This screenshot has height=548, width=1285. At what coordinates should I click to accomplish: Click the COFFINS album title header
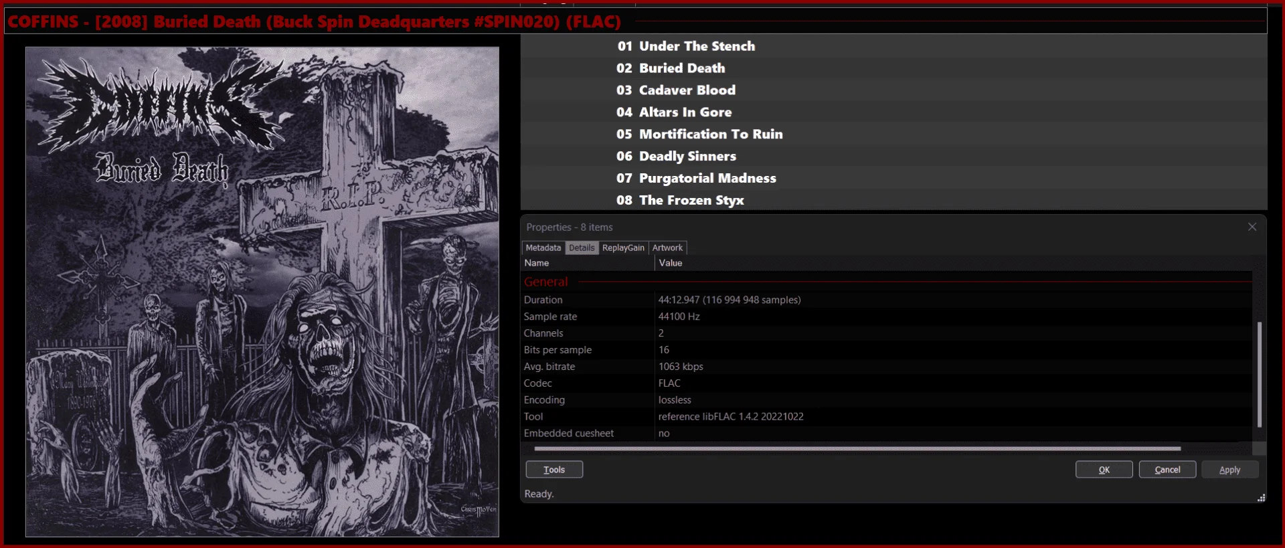[315, 21]
